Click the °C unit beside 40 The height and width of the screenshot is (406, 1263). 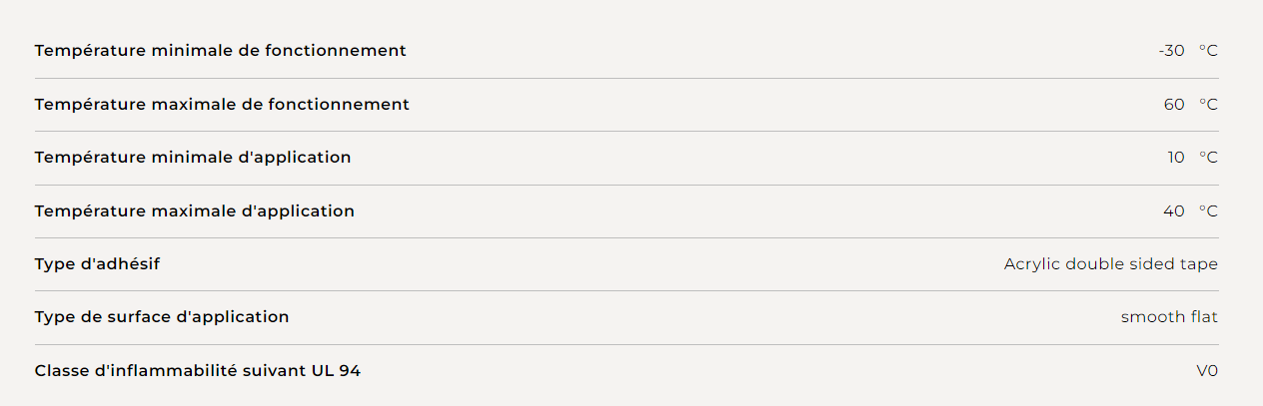1208,210
